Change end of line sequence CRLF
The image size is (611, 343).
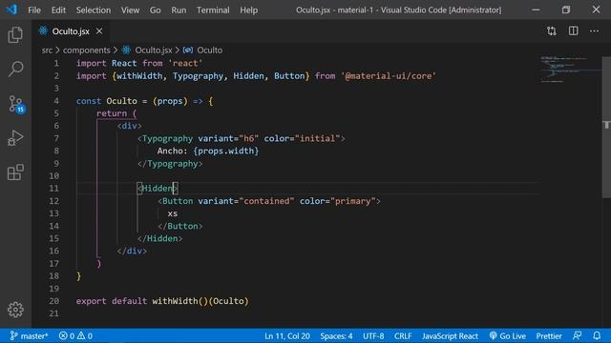(403, 335)
